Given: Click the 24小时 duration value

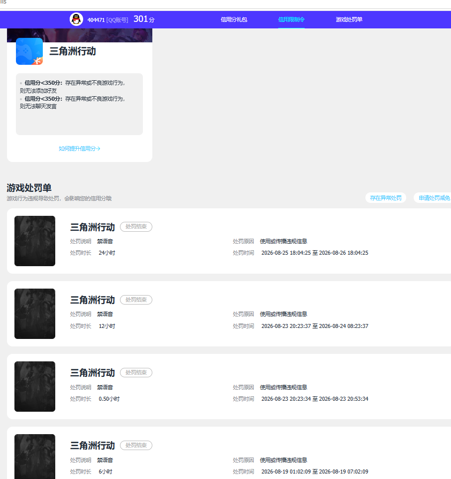Looking at the screenshot, I should tap(107, 253).
